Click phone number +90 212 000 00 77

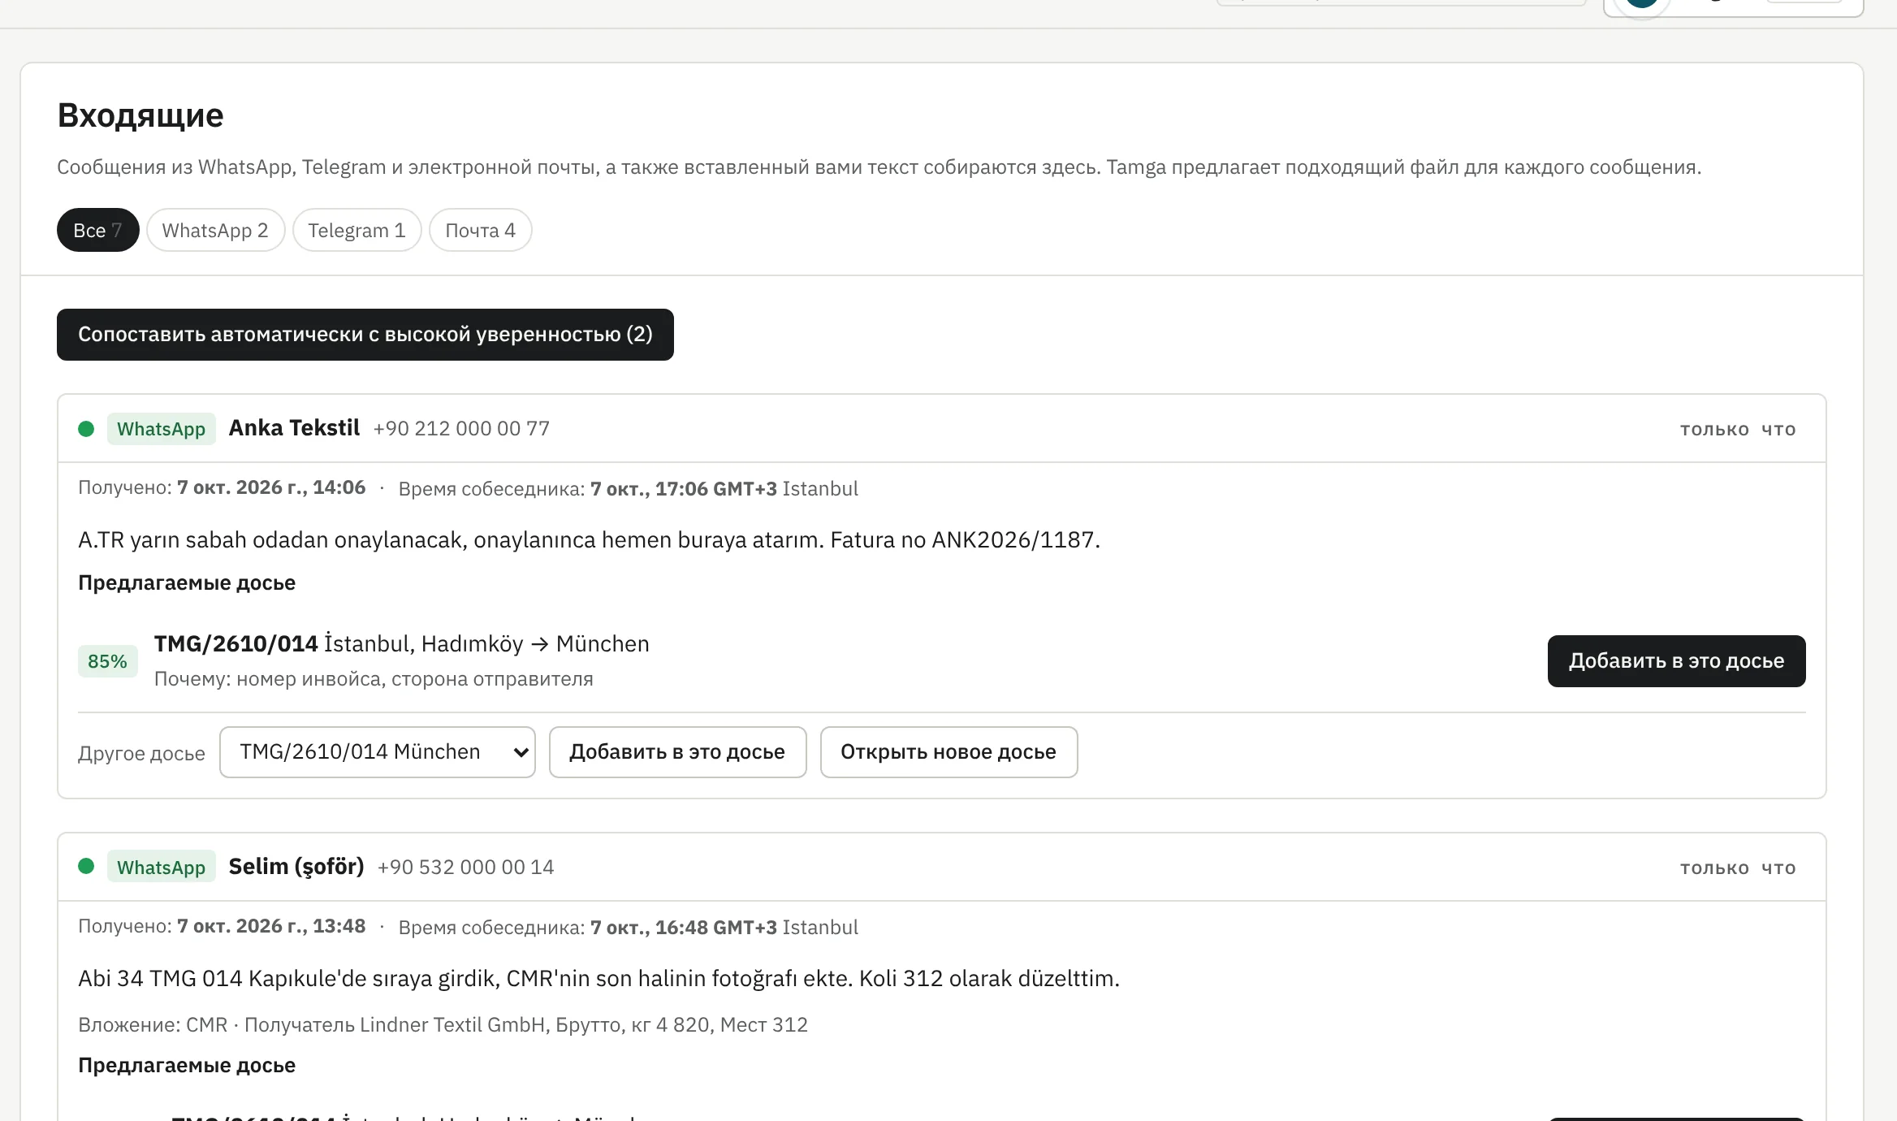[x=461, y=429]
